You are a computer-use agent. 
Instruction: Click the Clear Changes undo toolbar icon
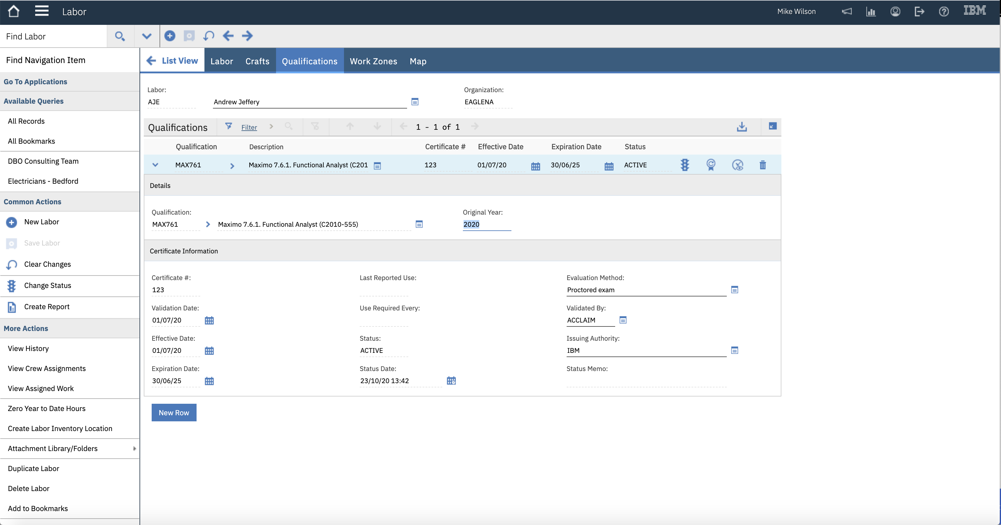tap(209, 36)
